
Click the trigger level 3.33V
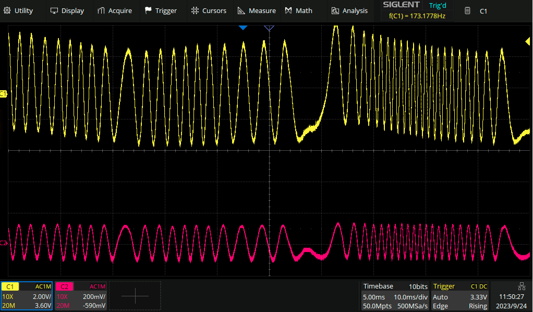point(479,297)
